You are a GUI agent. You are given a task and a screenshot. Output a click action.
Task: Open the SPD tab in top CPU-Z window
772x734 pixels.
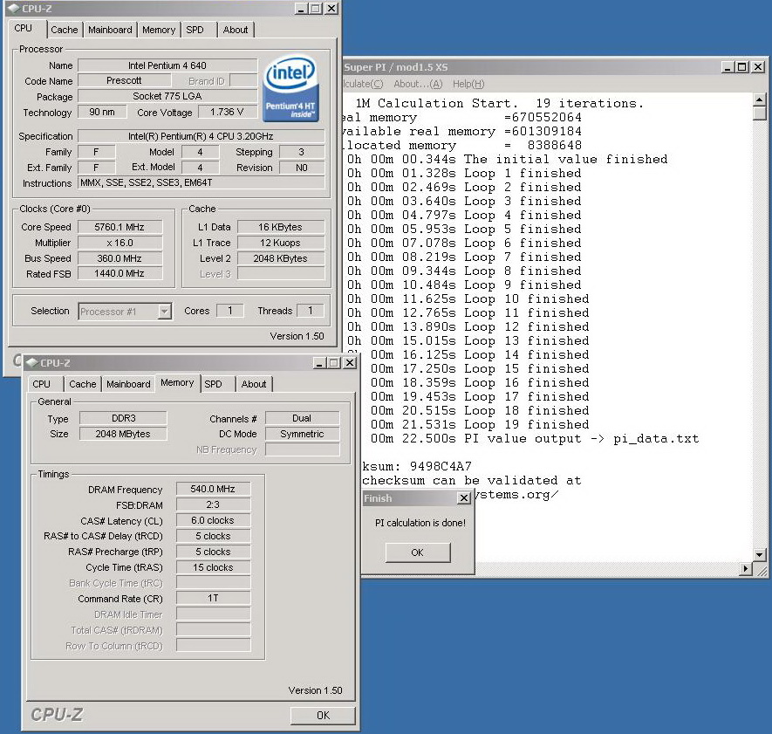(195, 30)
